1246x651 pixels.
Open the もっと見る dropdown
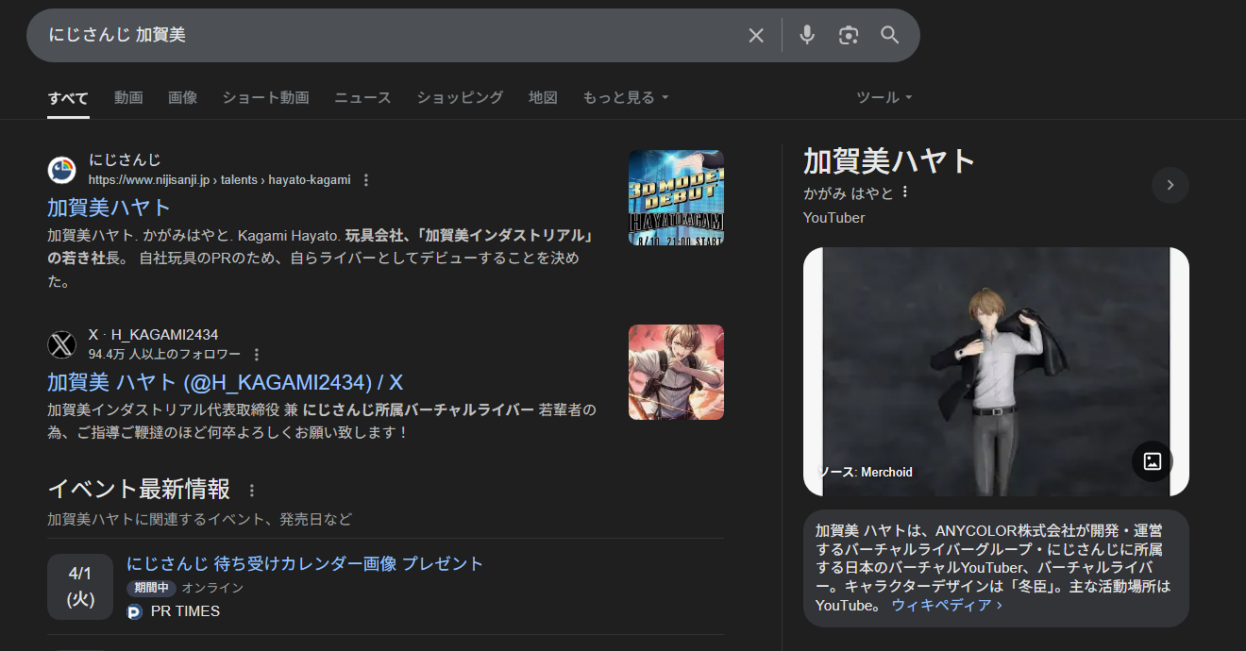tap(626, 98)
